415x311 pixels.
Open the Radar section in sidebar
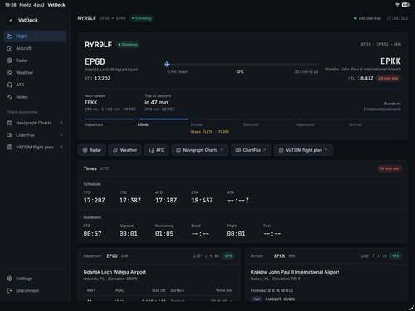point(35,61)
